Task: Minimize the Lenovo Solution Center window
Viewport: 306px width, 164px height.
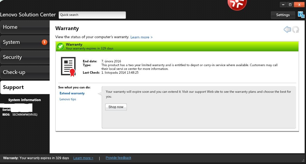Action: pos(283,5)
